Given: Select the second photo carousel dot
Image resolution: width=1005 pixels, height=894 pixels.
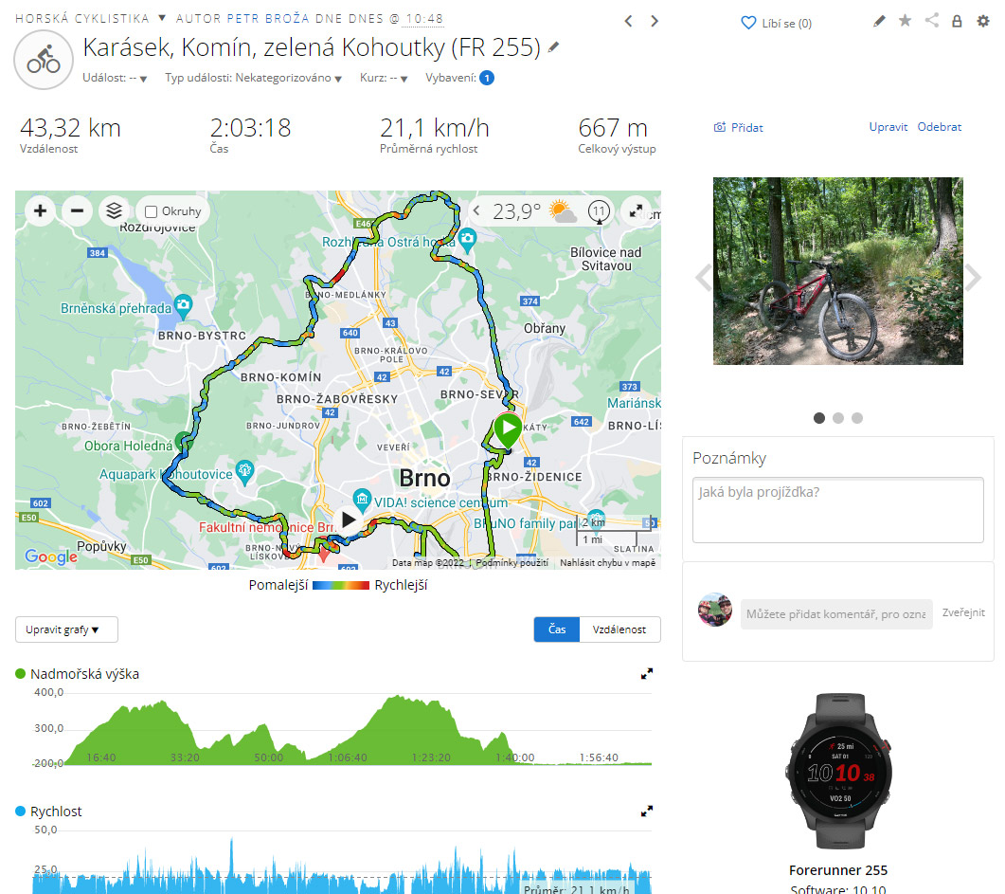Looking at the screenshot, I should pyautogui.click(x=837, y=418).
